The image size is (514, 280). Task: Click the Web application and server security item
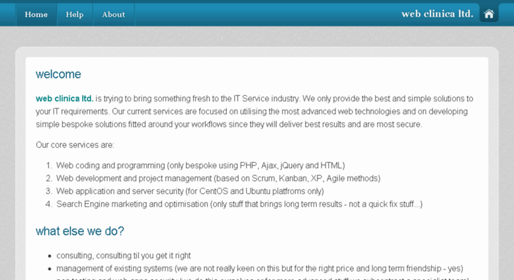point(190,191)
